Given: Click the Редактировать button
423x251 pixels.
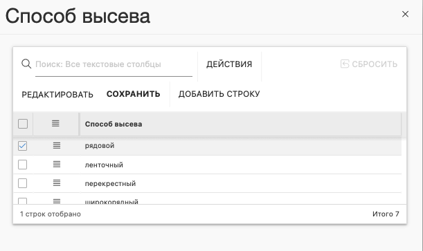Looking at the screenshot, I should click(x=57, y=94).
